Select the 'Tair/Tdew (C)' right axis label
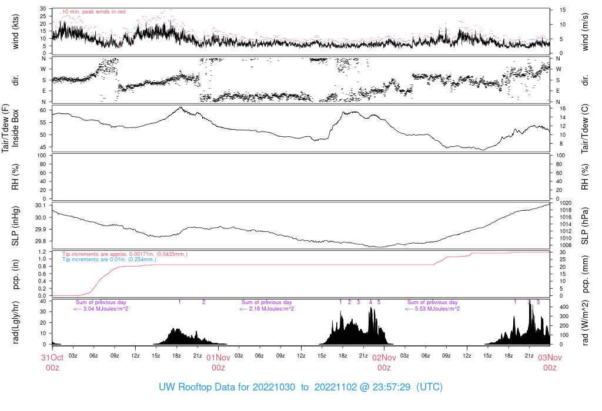Viewport: 602px width, 411px height. (x=585, y=129)
